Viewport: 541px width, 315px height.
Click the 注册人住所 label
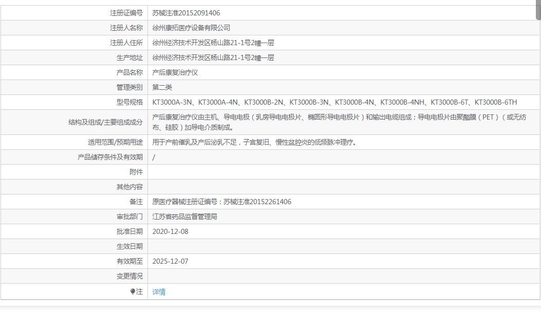click(126, 43)
